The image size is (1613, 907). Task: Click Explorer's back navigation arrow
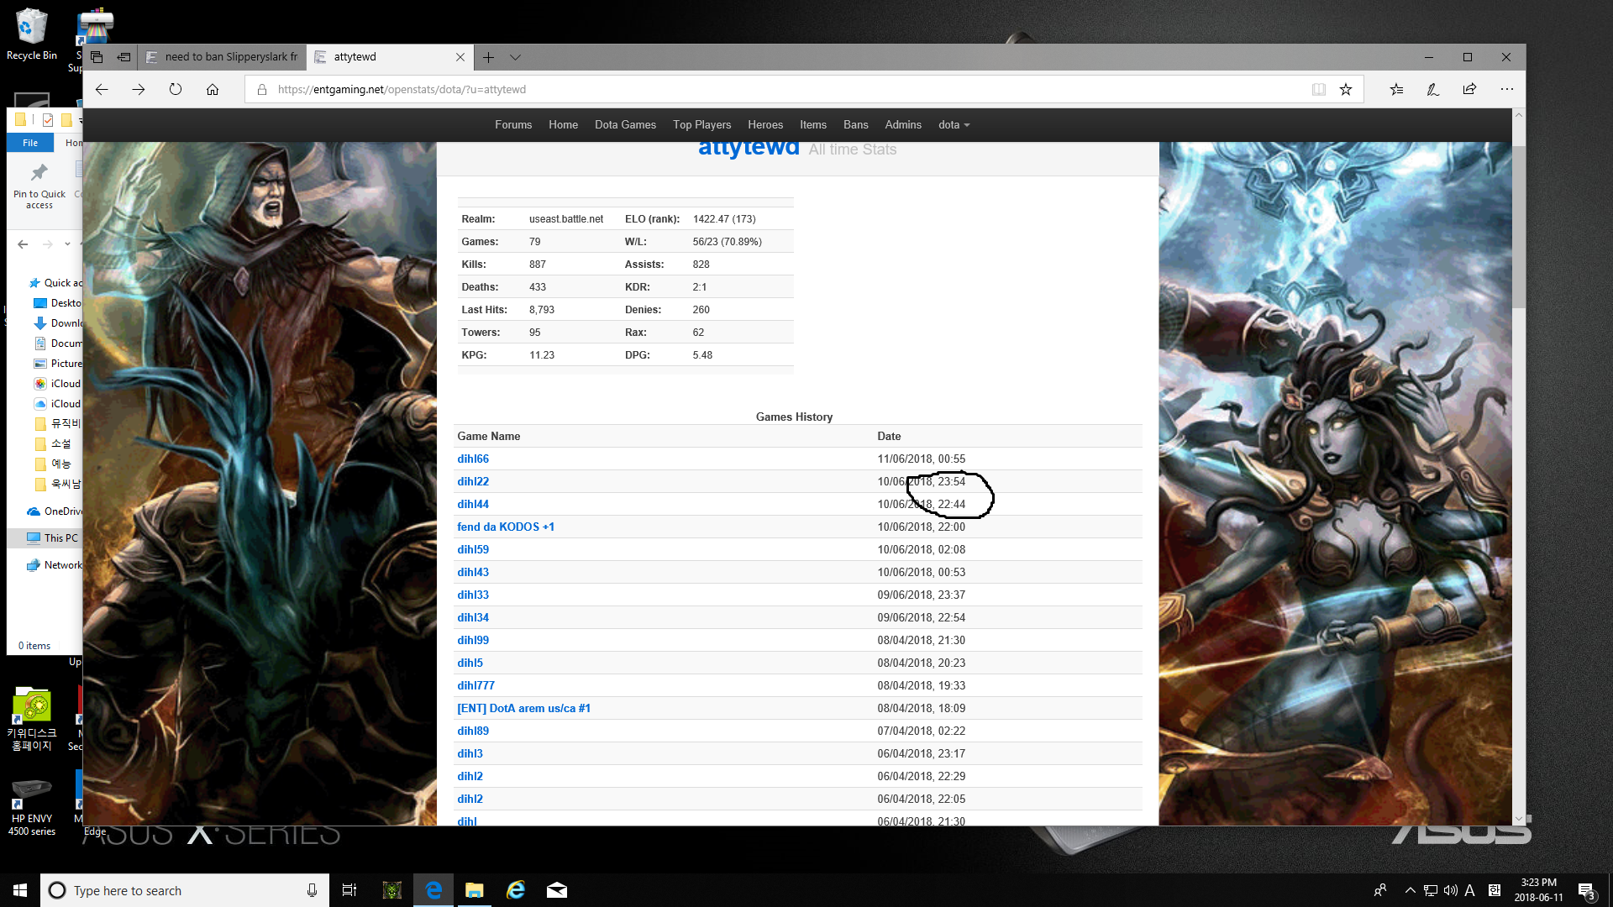point(23,244)
